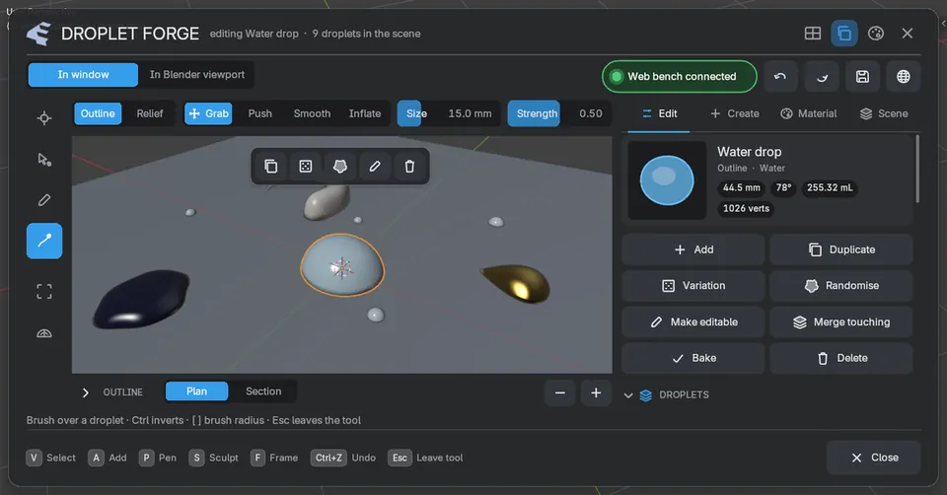Viewport: 947px width, 495px height.
Task: Choose the Push brush
Action: tap(260, 113)
